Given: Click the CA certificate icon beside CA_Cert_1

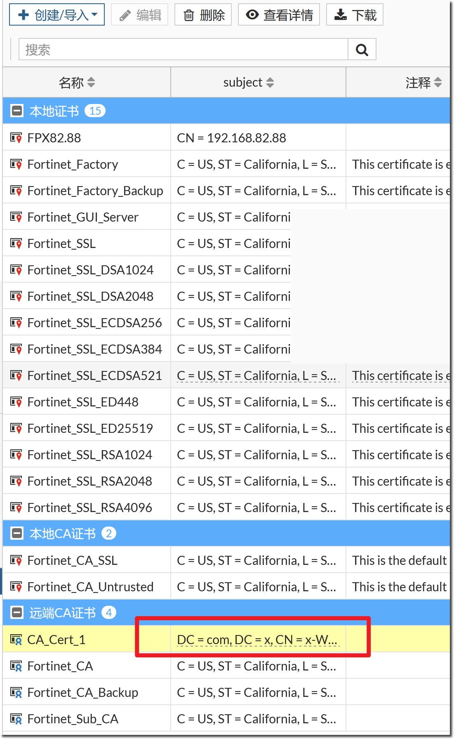Looking at the screenshot, I should (16, 640).
